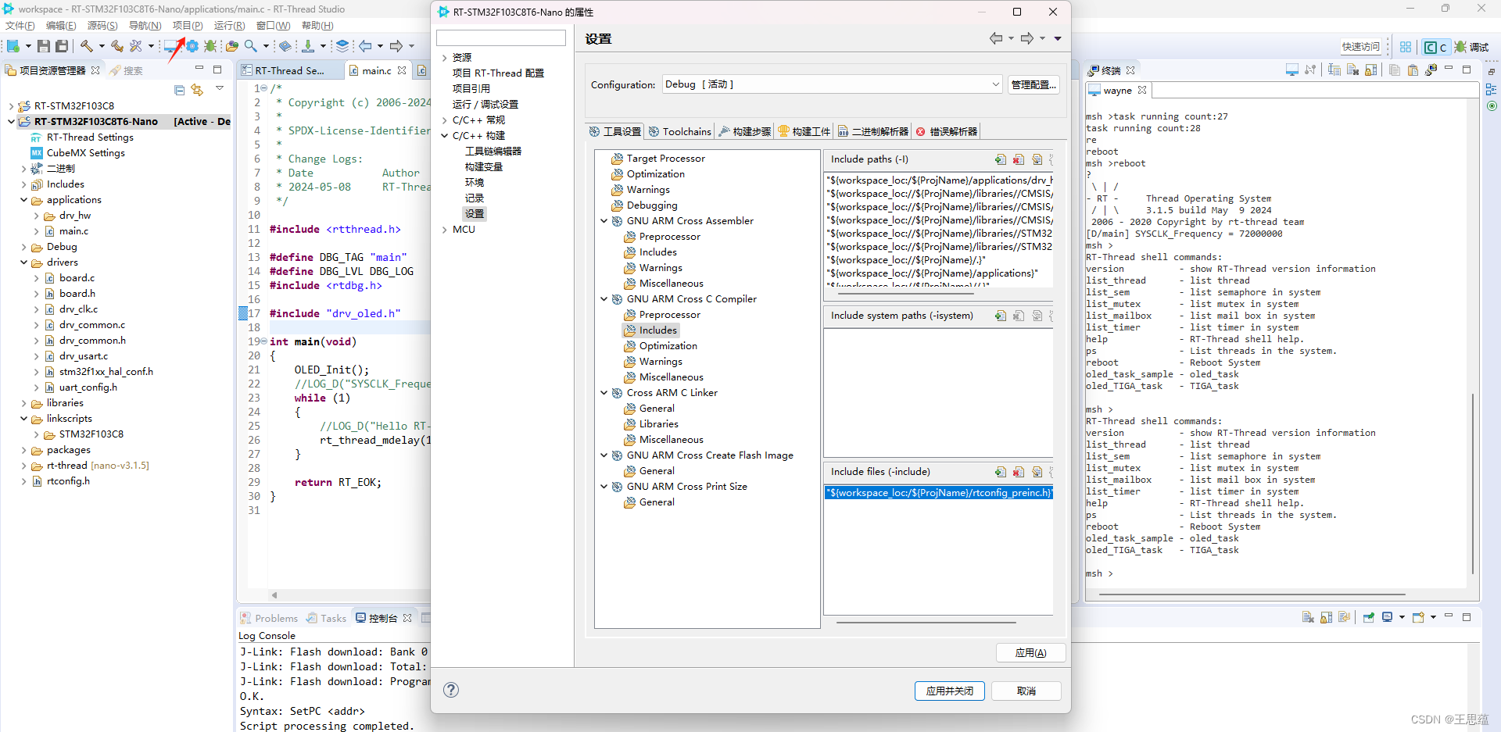This screenshot has height=732, width=1501.
Task: Expand the packages folder in project tree
Action: pyautogui.click(x=23, y=450)
